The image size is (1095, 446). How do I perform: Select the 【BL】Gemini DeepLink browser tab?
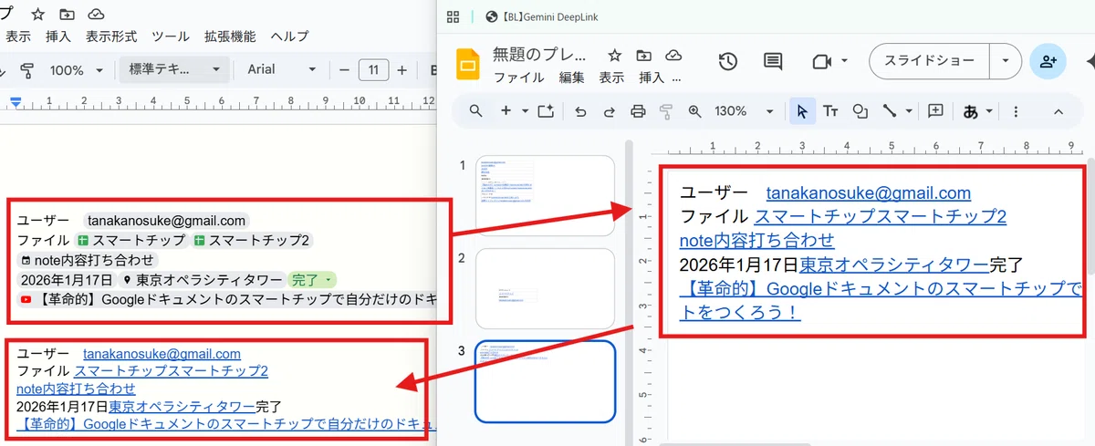544,16
